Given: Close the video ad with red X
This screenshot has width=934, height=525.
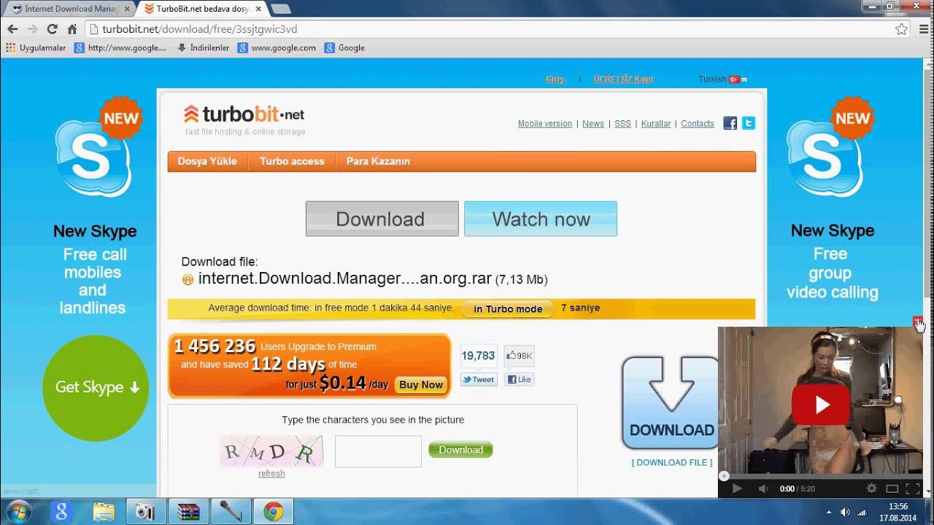Looking at the screenshot, I should 918,322.
